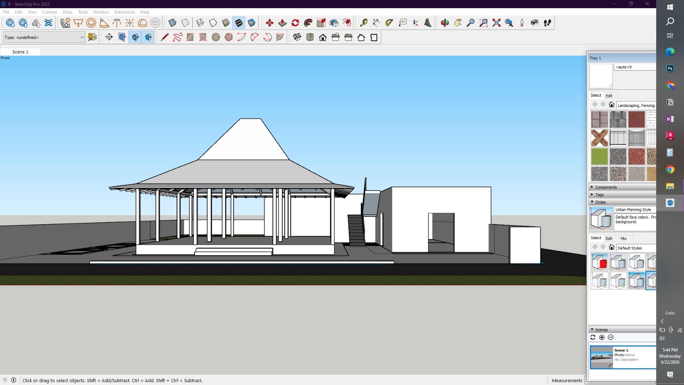This screenshot has height=385, width=684.
Task: Pick the green grass material swatch
Action: tap(599, 157)
